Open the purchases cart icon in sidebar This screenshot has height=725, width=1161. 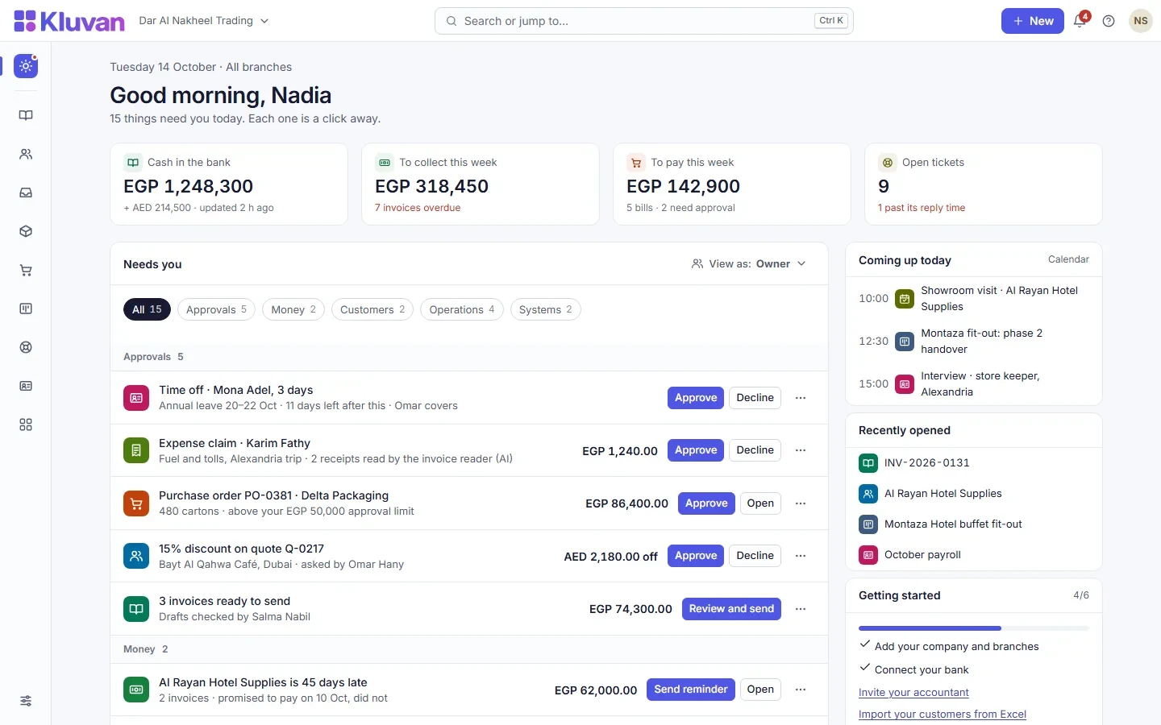26,270
